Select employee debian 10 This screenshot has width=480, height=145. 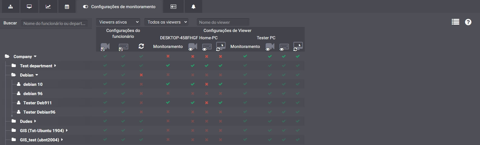tap(33, 84)
